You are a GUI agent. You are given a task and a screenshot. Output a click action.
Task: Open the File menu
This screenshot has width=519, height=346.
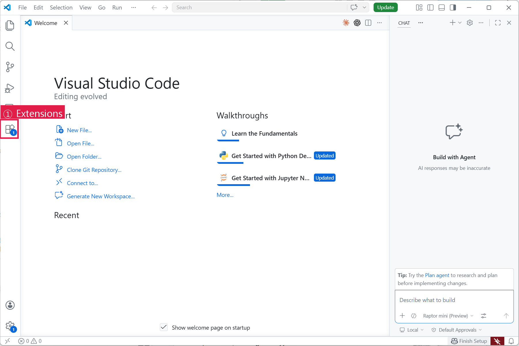tap(22, 7)
